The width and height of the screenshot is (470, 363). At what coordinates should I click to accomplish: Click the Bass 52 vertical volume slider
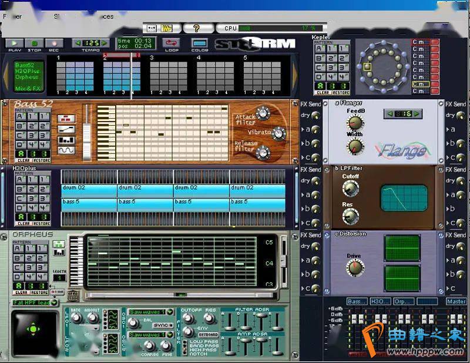(x=87, y=133)
